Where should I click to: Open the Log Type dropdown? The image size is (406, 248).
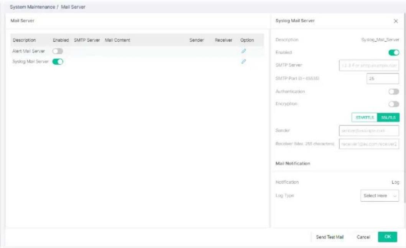(x=380, y=196)
